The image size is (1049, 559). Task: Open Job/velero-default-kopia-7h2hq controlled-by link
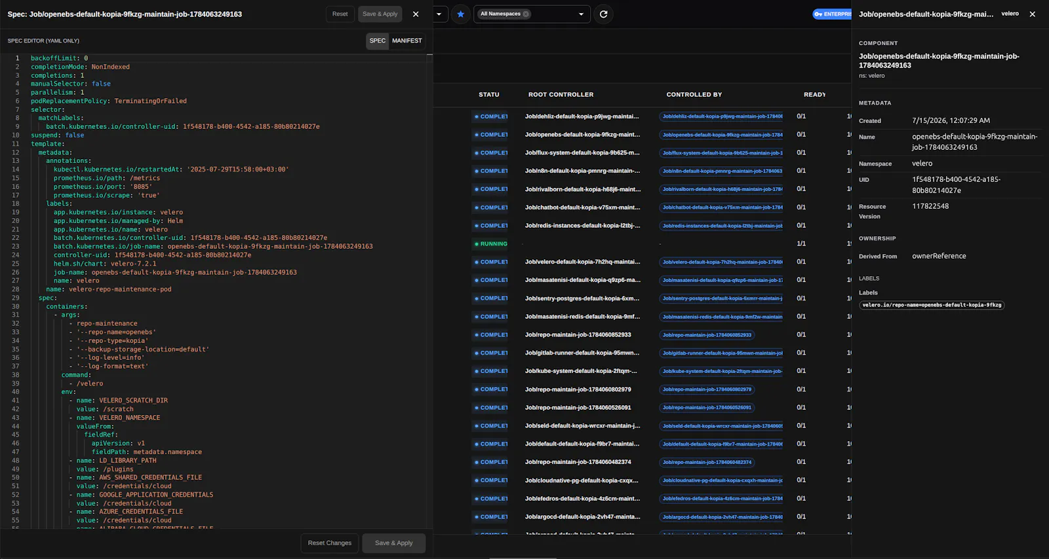pos(721,262)
